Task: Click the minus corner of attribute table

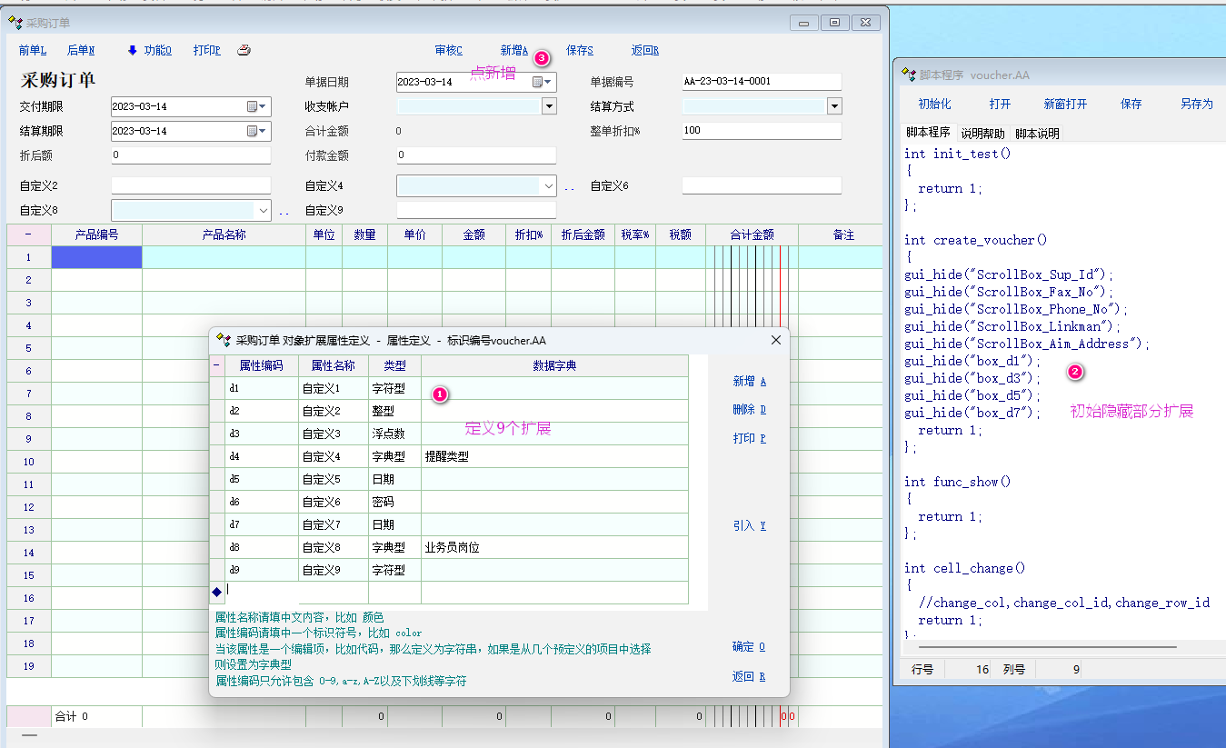Action: pyautogui.click(x=216, y=365)
